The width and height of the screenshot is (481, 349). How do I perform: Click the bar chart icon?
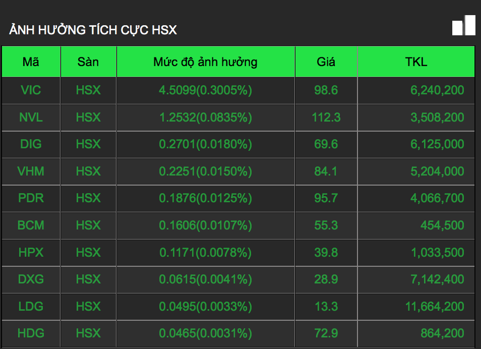(x=464, y=25)
